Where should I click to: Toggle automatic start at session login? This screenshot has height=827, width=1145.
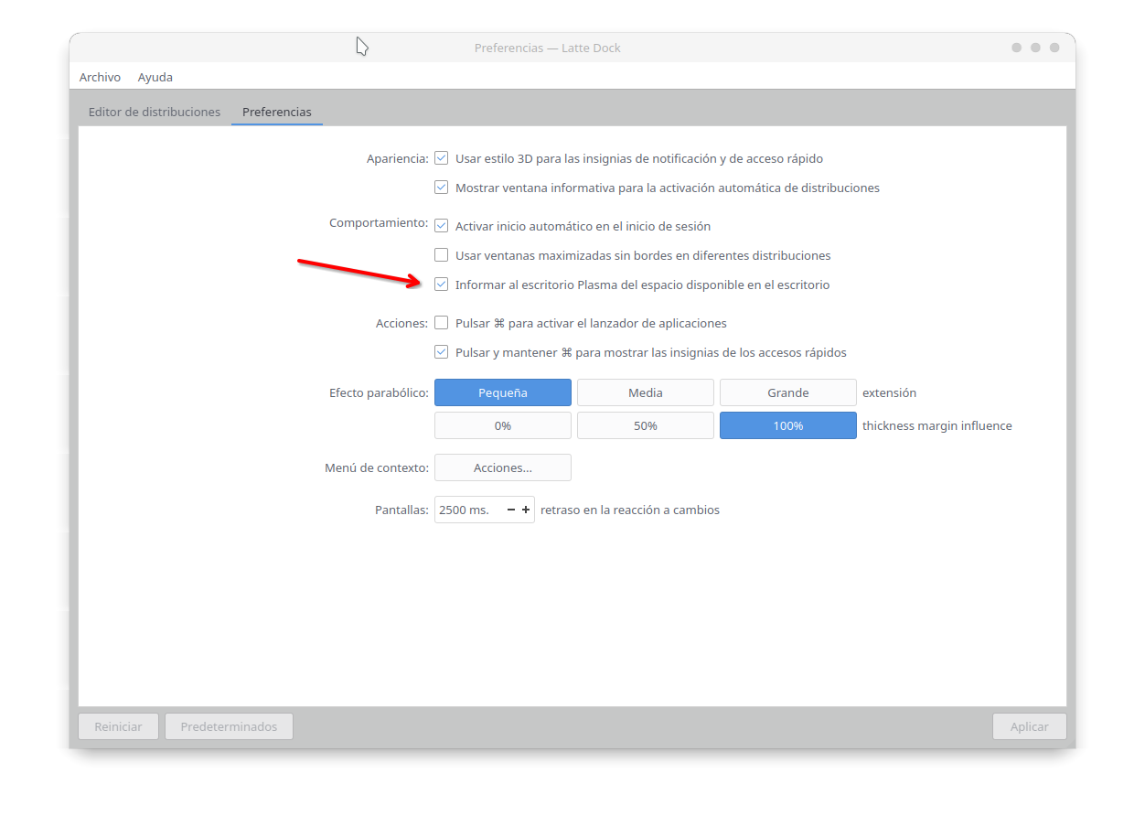[x=442, y=226]
